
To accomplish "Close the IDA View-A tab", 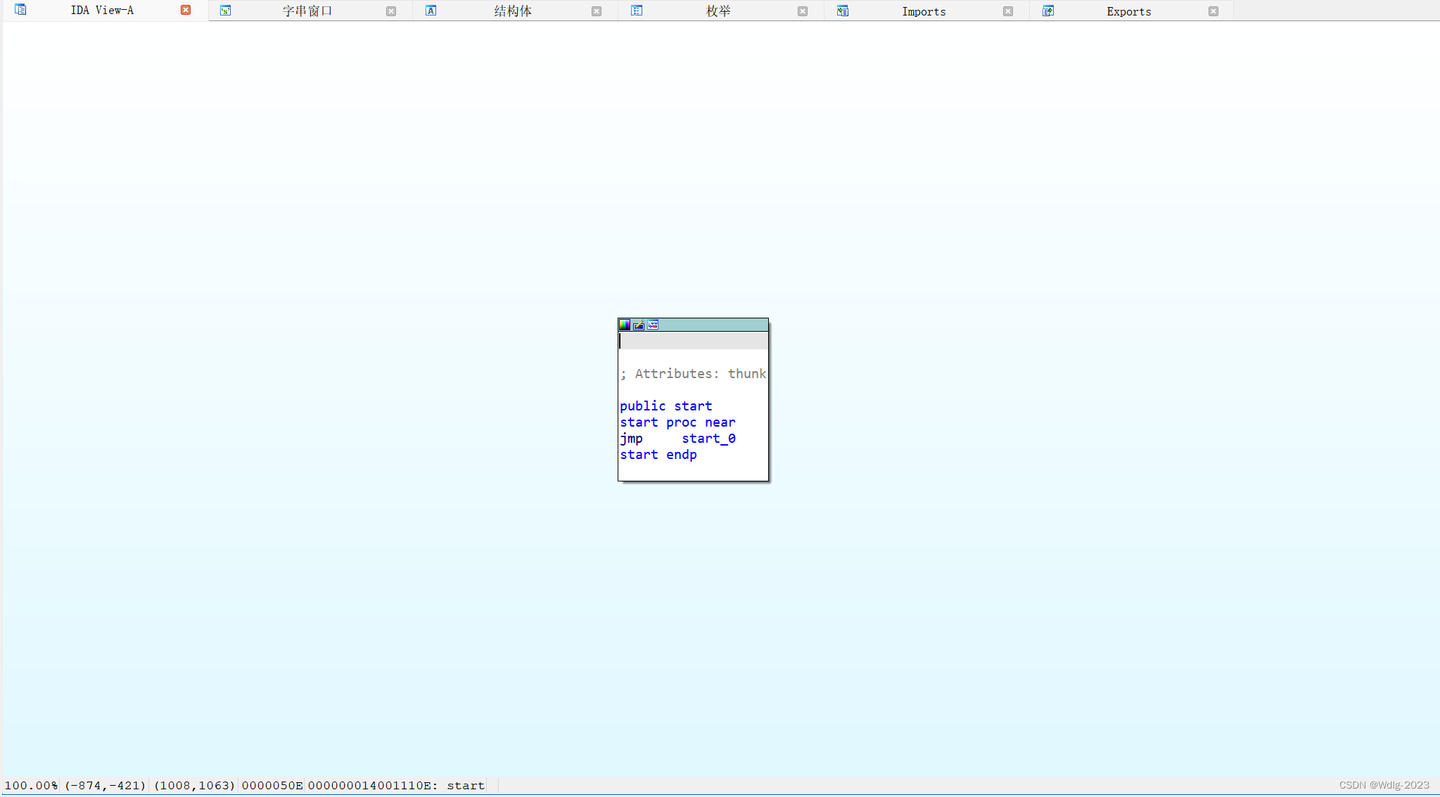I will point(186,10).
